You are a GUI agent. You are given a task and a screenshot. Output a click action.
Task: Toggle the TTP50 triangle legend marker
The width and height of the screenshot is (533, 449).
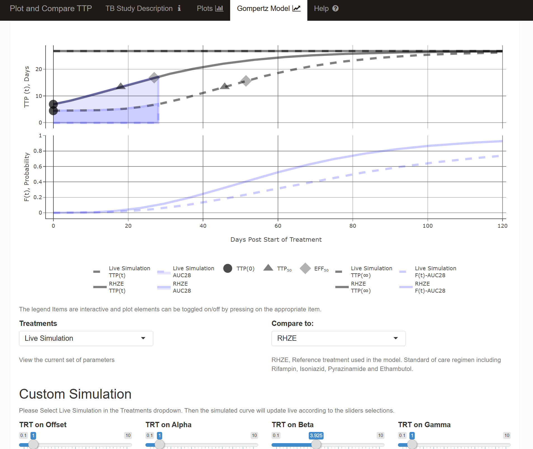click(x=268, y=268)
